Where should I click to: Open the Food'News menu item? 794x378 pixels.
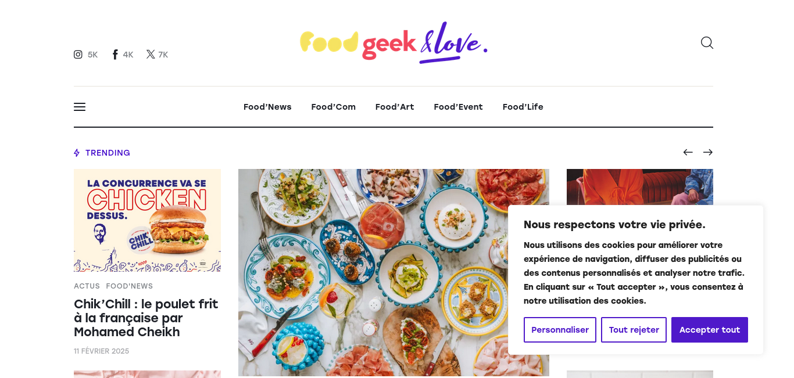[x=267, y=107]
